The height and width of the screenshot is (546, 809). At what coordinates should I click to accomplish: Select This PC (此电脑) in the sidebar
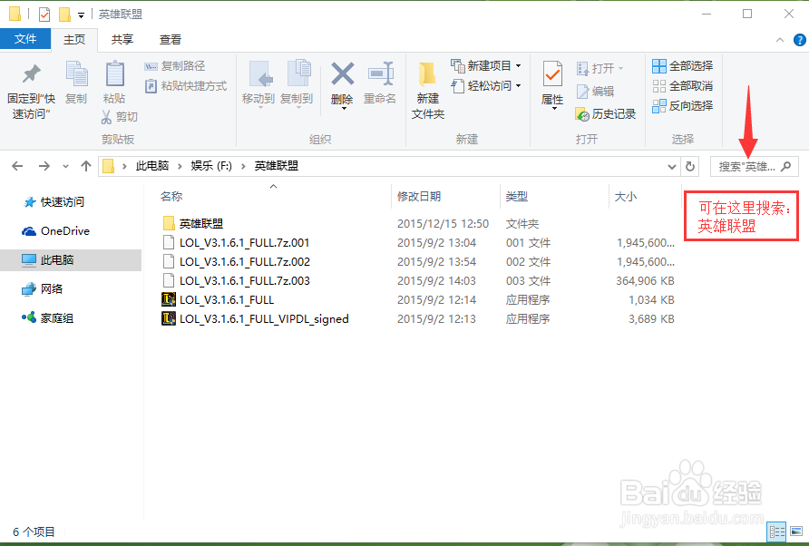click(x=71, y=260)
